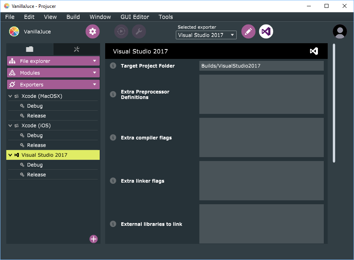This screenshot has height=260, width=354.
Task: Click the Target Project Folder input field
Action: click(x=261, y=66)
